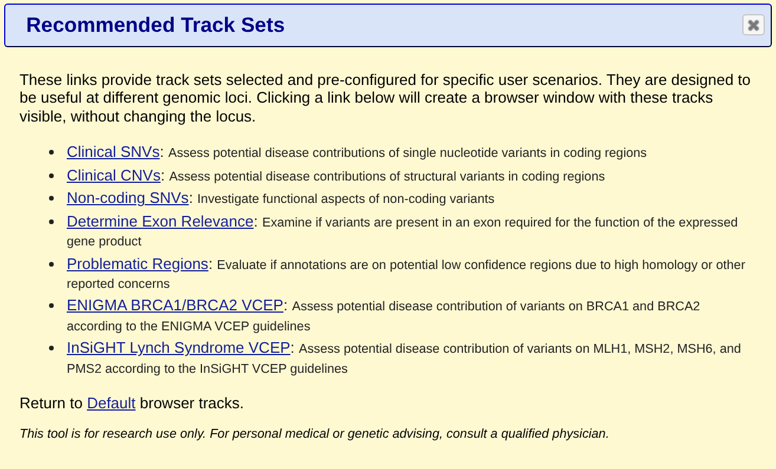Click the ENIGMA VCEP guidelines description
Viewport: 776px width, 469px height.
coord(383,316)
